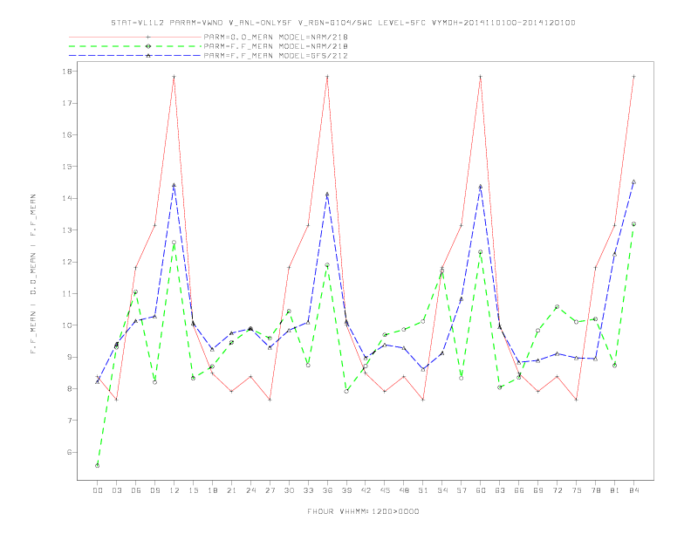Click the blue triangle data point at hour 84
The image size is (691, 534).
[633, 182]
